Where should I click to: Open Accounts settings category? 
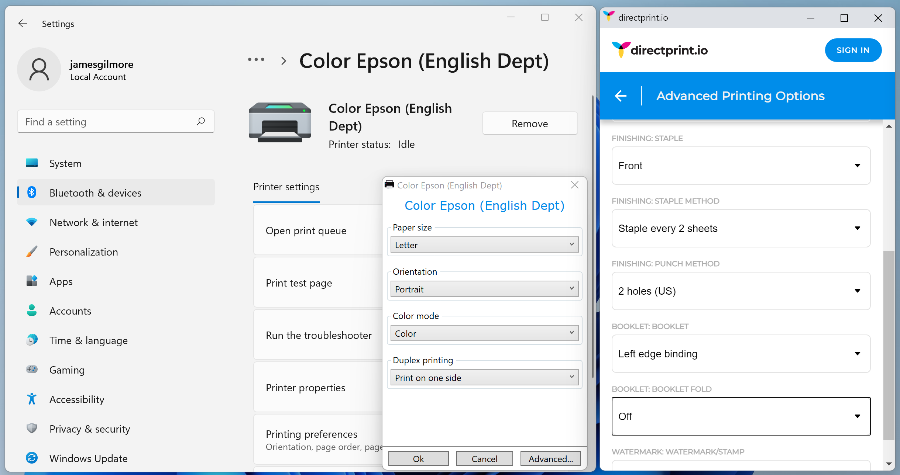tap(116, 311)
